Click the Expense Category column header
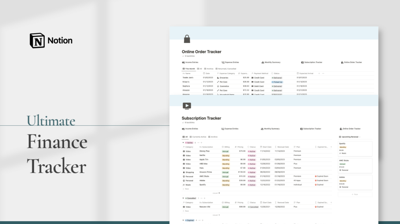The image size is (400, 224). (226, 73)
